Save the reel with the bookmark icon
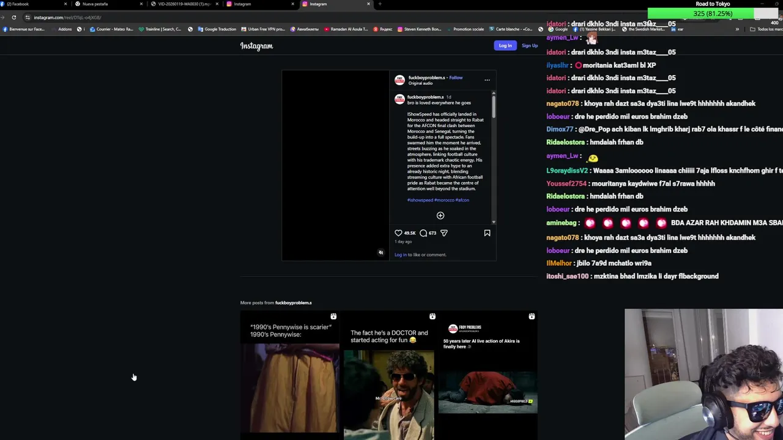Viewport: 783px width, 440px height. coord(487,233)
